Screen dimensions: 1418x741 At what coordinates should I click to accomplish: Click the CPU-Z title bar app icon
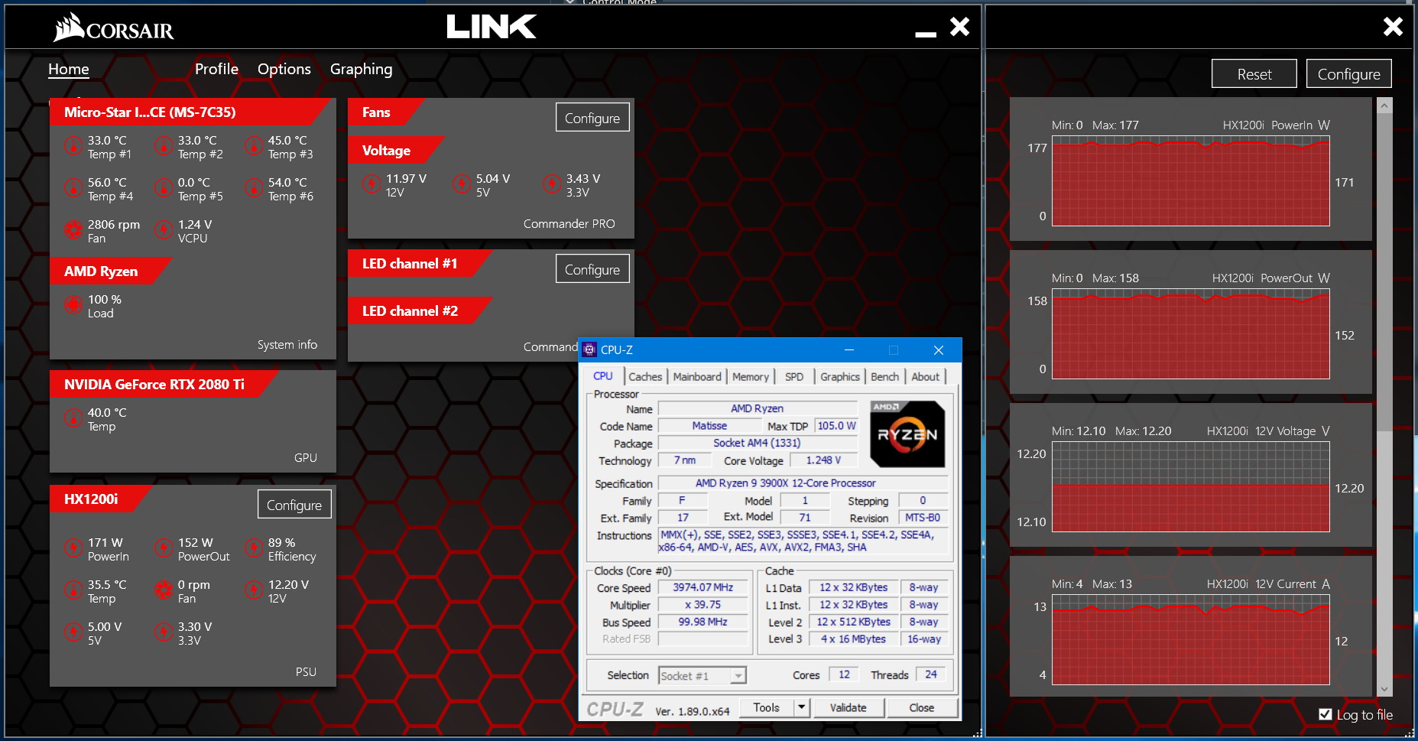[589, 350]
